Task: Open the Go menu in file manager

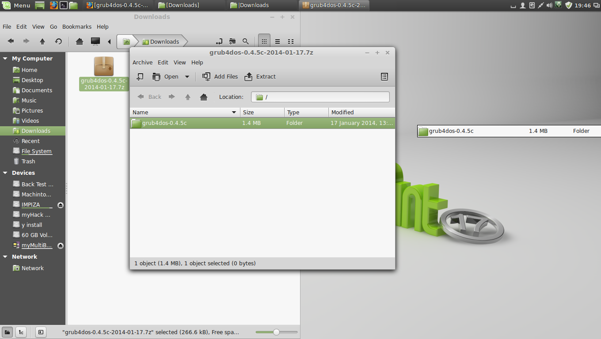Action: pyautogui.click(x=53, y=26)
